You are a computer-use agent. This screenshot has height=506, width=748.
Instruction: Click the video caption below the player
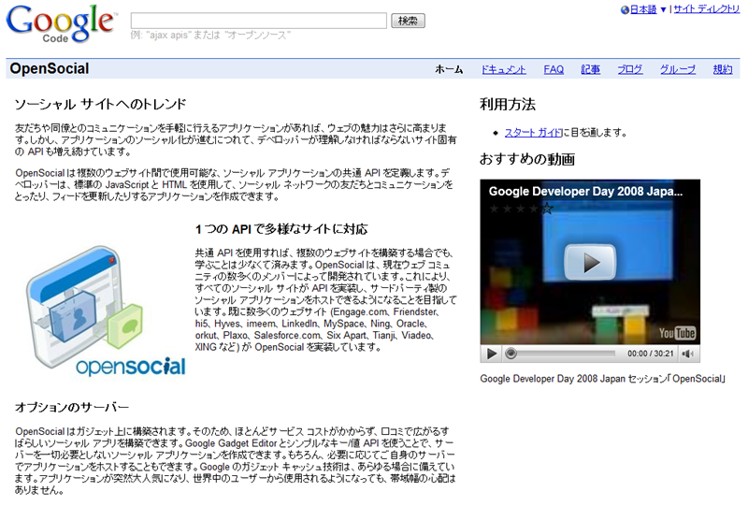[603, 379]
